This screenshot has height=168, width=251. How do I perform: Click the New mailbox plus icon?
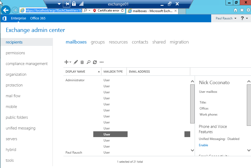67,62
